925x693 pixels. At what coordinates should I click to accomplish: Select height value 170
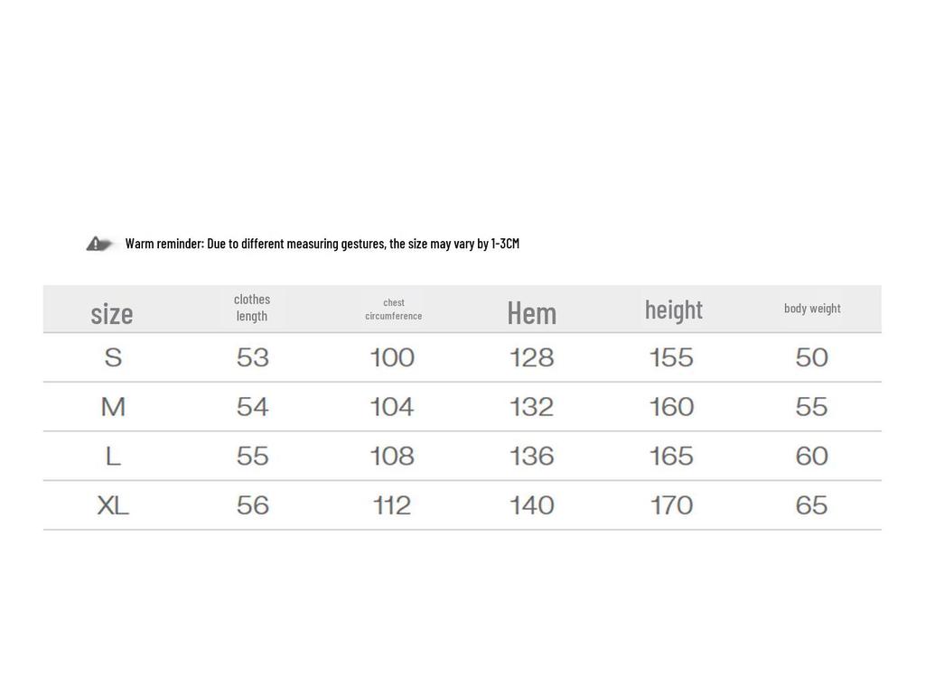click(671, 505)
